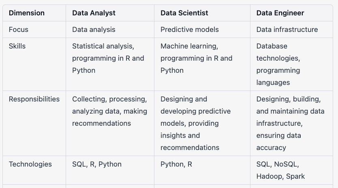Screen dimensions: 338x188
Task: Select the "Data analysis" focus cell
Action: 94,30
